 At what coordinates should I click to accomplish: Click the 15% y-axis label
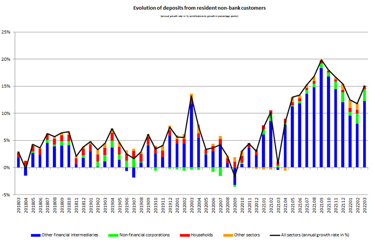6,86
